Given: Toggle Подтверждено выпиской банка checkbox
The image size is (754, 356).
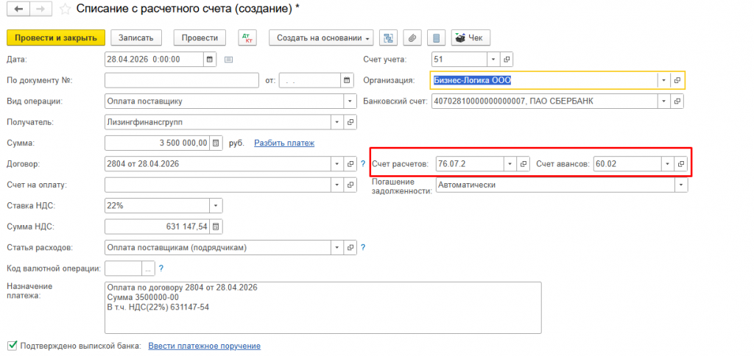Looking at the screenshot, I should pos(13,346).
